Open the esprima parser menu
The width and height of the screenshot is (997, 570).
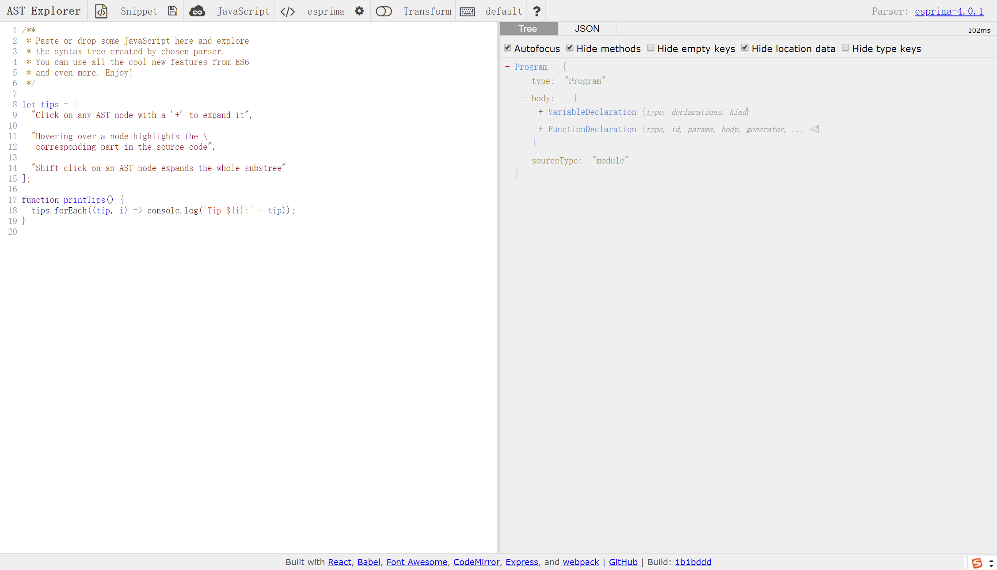(x=326, y=11)
